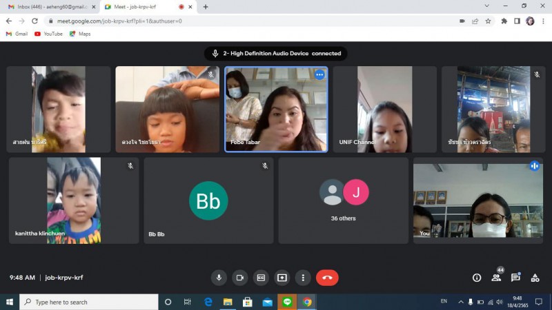Open the YouTube bookmark

[x=48, y=34]
